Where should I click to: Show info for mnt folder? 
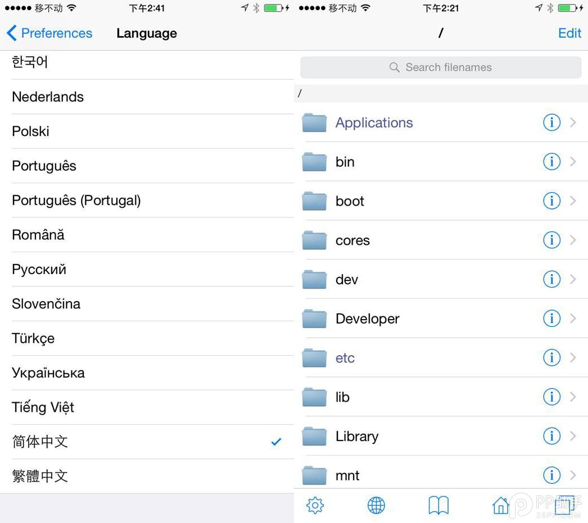click(x=551, y=475)
